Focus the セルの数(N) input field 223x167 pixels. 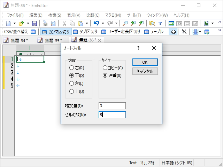[x=112, y=115]
